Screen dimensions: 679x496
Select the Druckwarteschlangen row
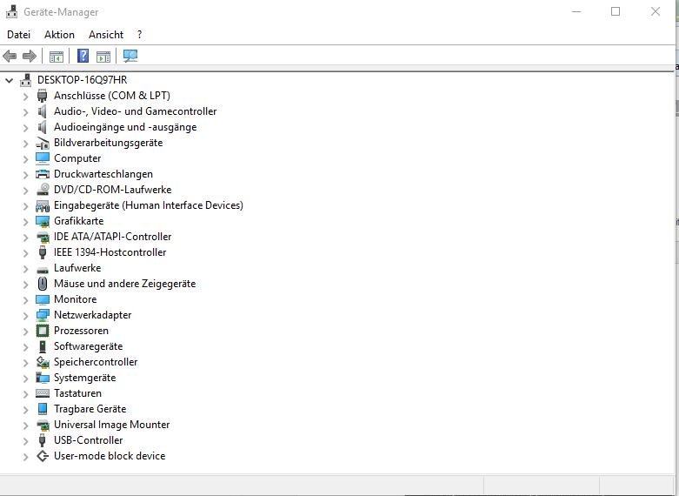[103, 174]
